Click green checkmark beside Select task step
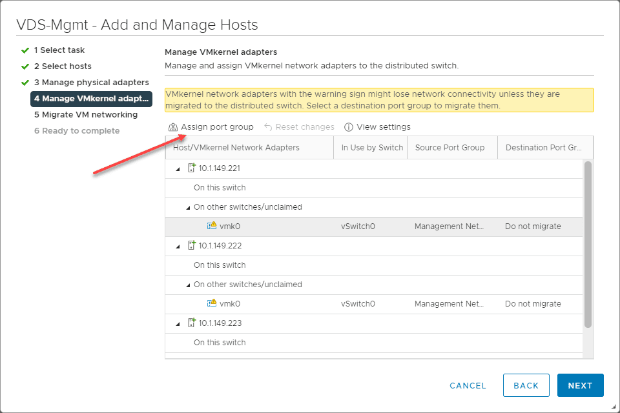This screenshot has height=413, width=620. pos(25,50)
